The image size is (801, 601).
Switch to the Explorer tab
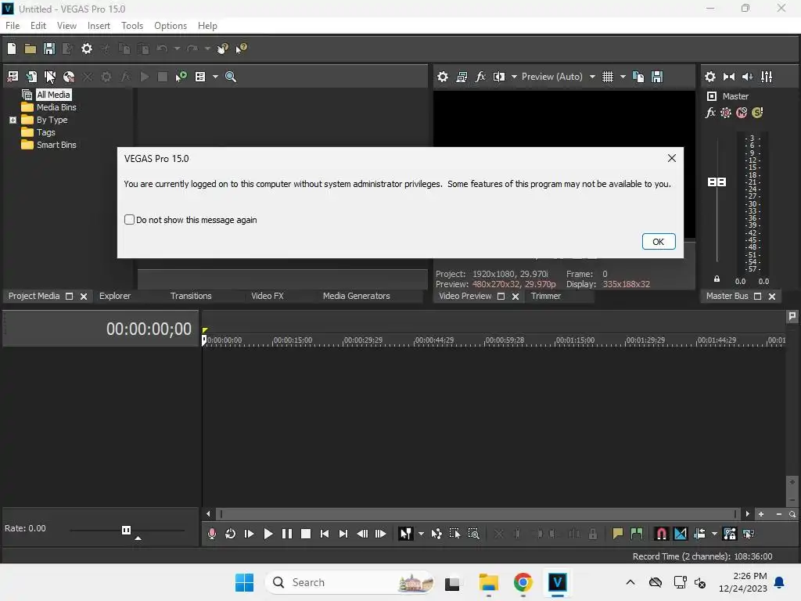115,296
